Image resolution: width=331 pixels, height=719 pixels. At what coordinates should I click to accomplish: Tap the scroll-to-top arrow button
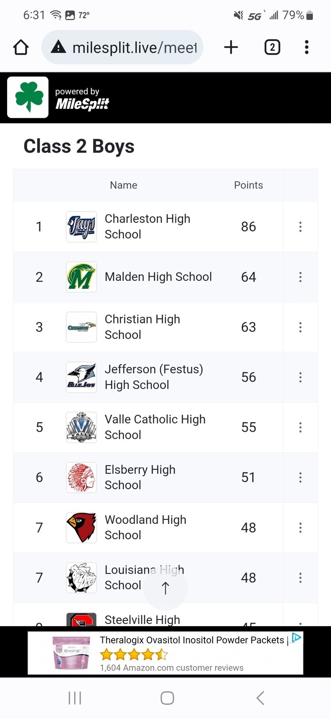(165, 588)
